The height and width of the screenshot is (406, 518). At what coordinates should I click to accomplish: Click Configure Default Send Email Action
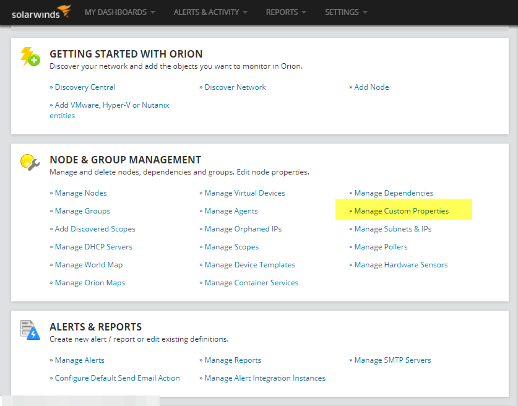(x=117, y=378)
